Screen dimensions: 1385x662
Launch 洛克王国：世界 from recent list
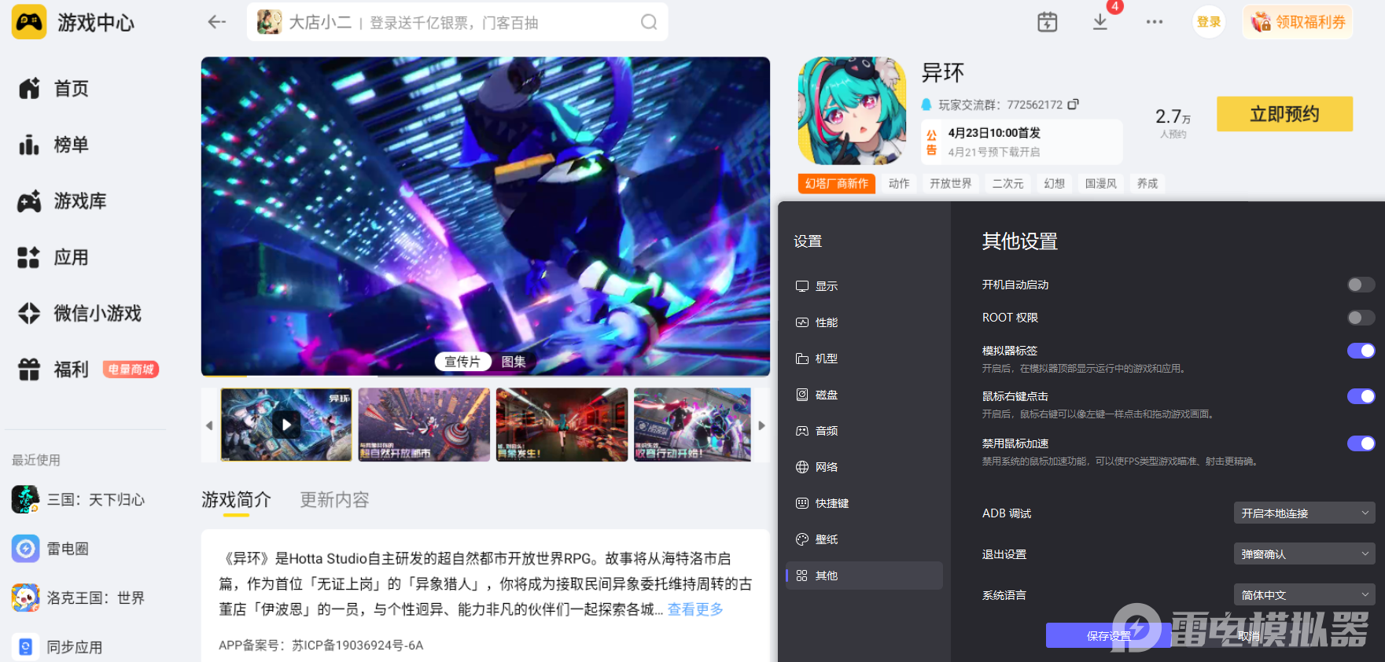coord(79,598)
